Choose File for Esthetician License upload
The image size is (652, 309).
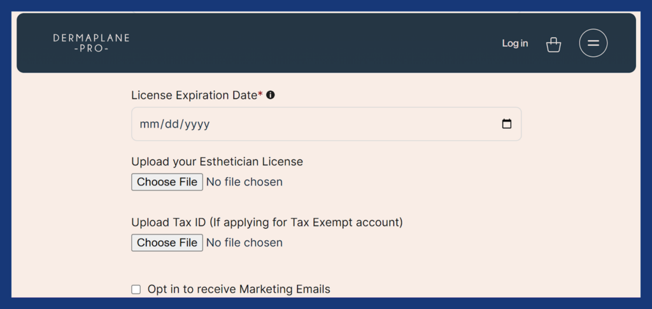pyautogui.click(x=167, y=182)
